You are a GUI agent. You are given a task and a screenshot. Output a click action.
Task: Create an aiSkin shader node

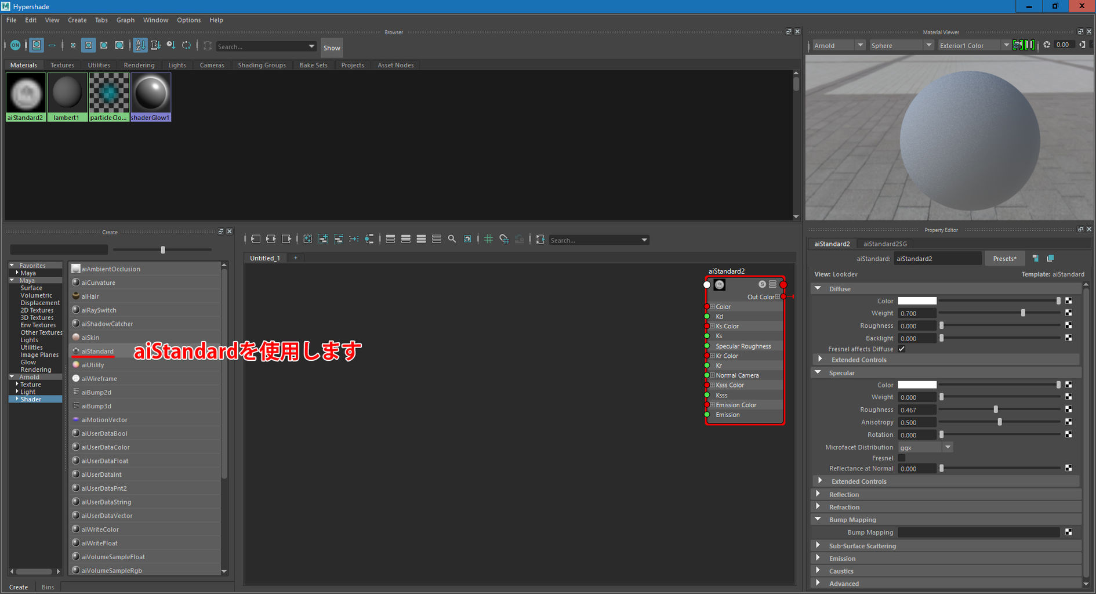coord(145,338)
